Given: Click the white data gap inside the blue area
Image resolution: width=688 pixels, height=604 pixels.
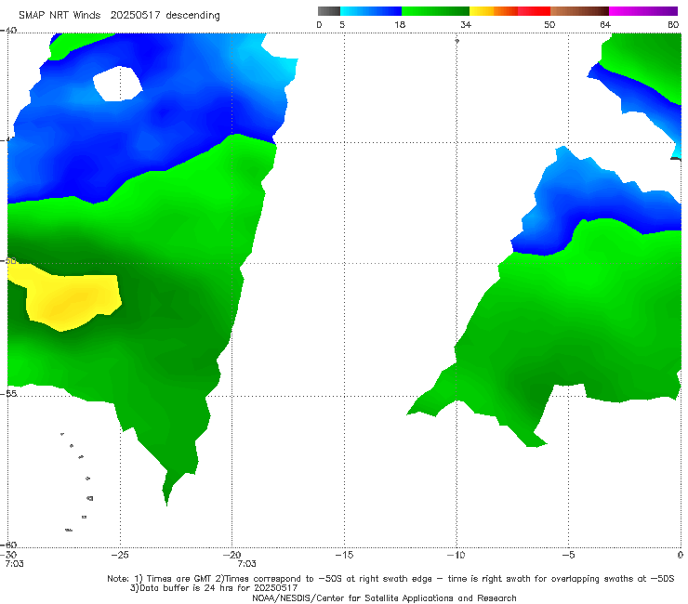Looking at the screenshot, I should (x=117, y=84).
